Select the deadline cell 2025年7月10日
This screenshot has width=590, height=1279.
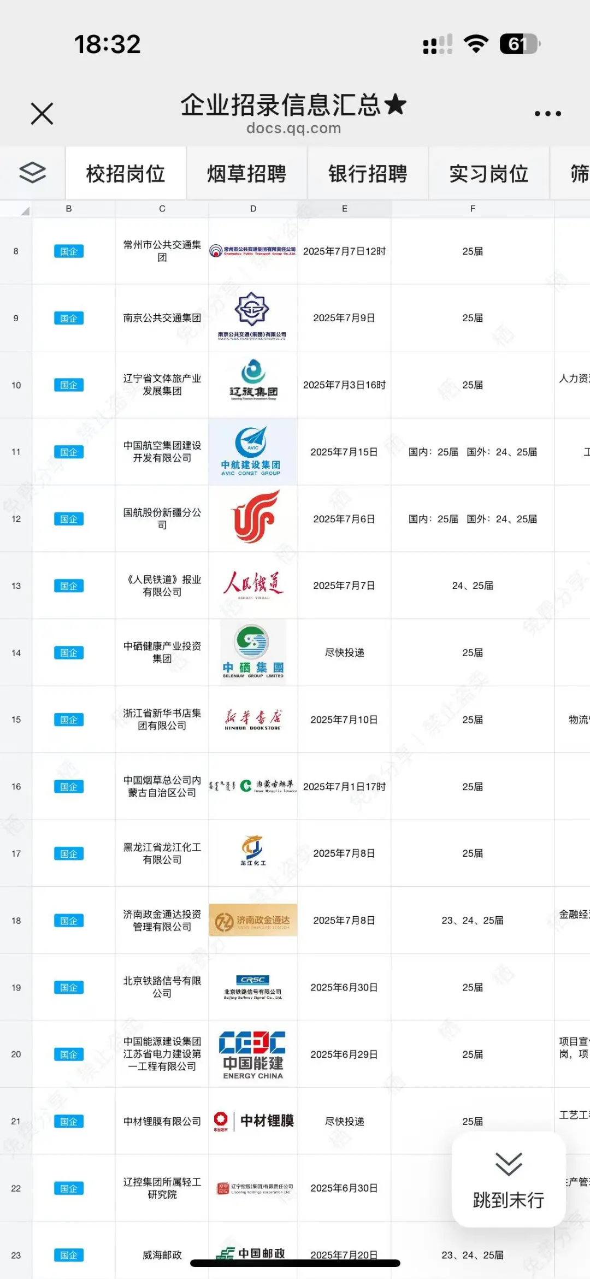pos(344,720)
